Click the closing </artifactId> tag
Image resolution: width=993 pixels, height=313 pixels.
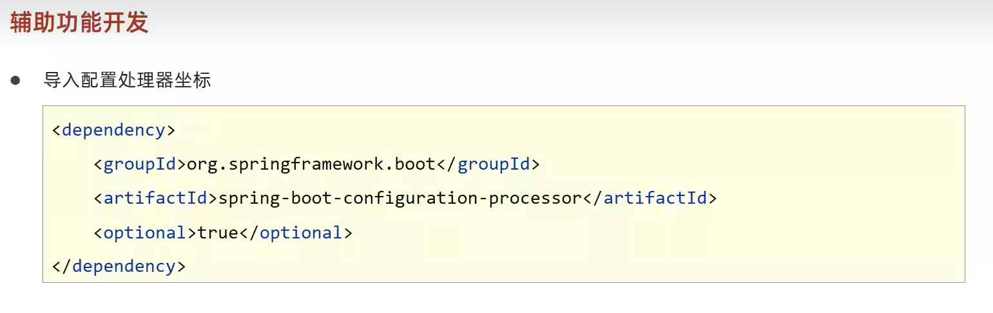click(650, 199)
